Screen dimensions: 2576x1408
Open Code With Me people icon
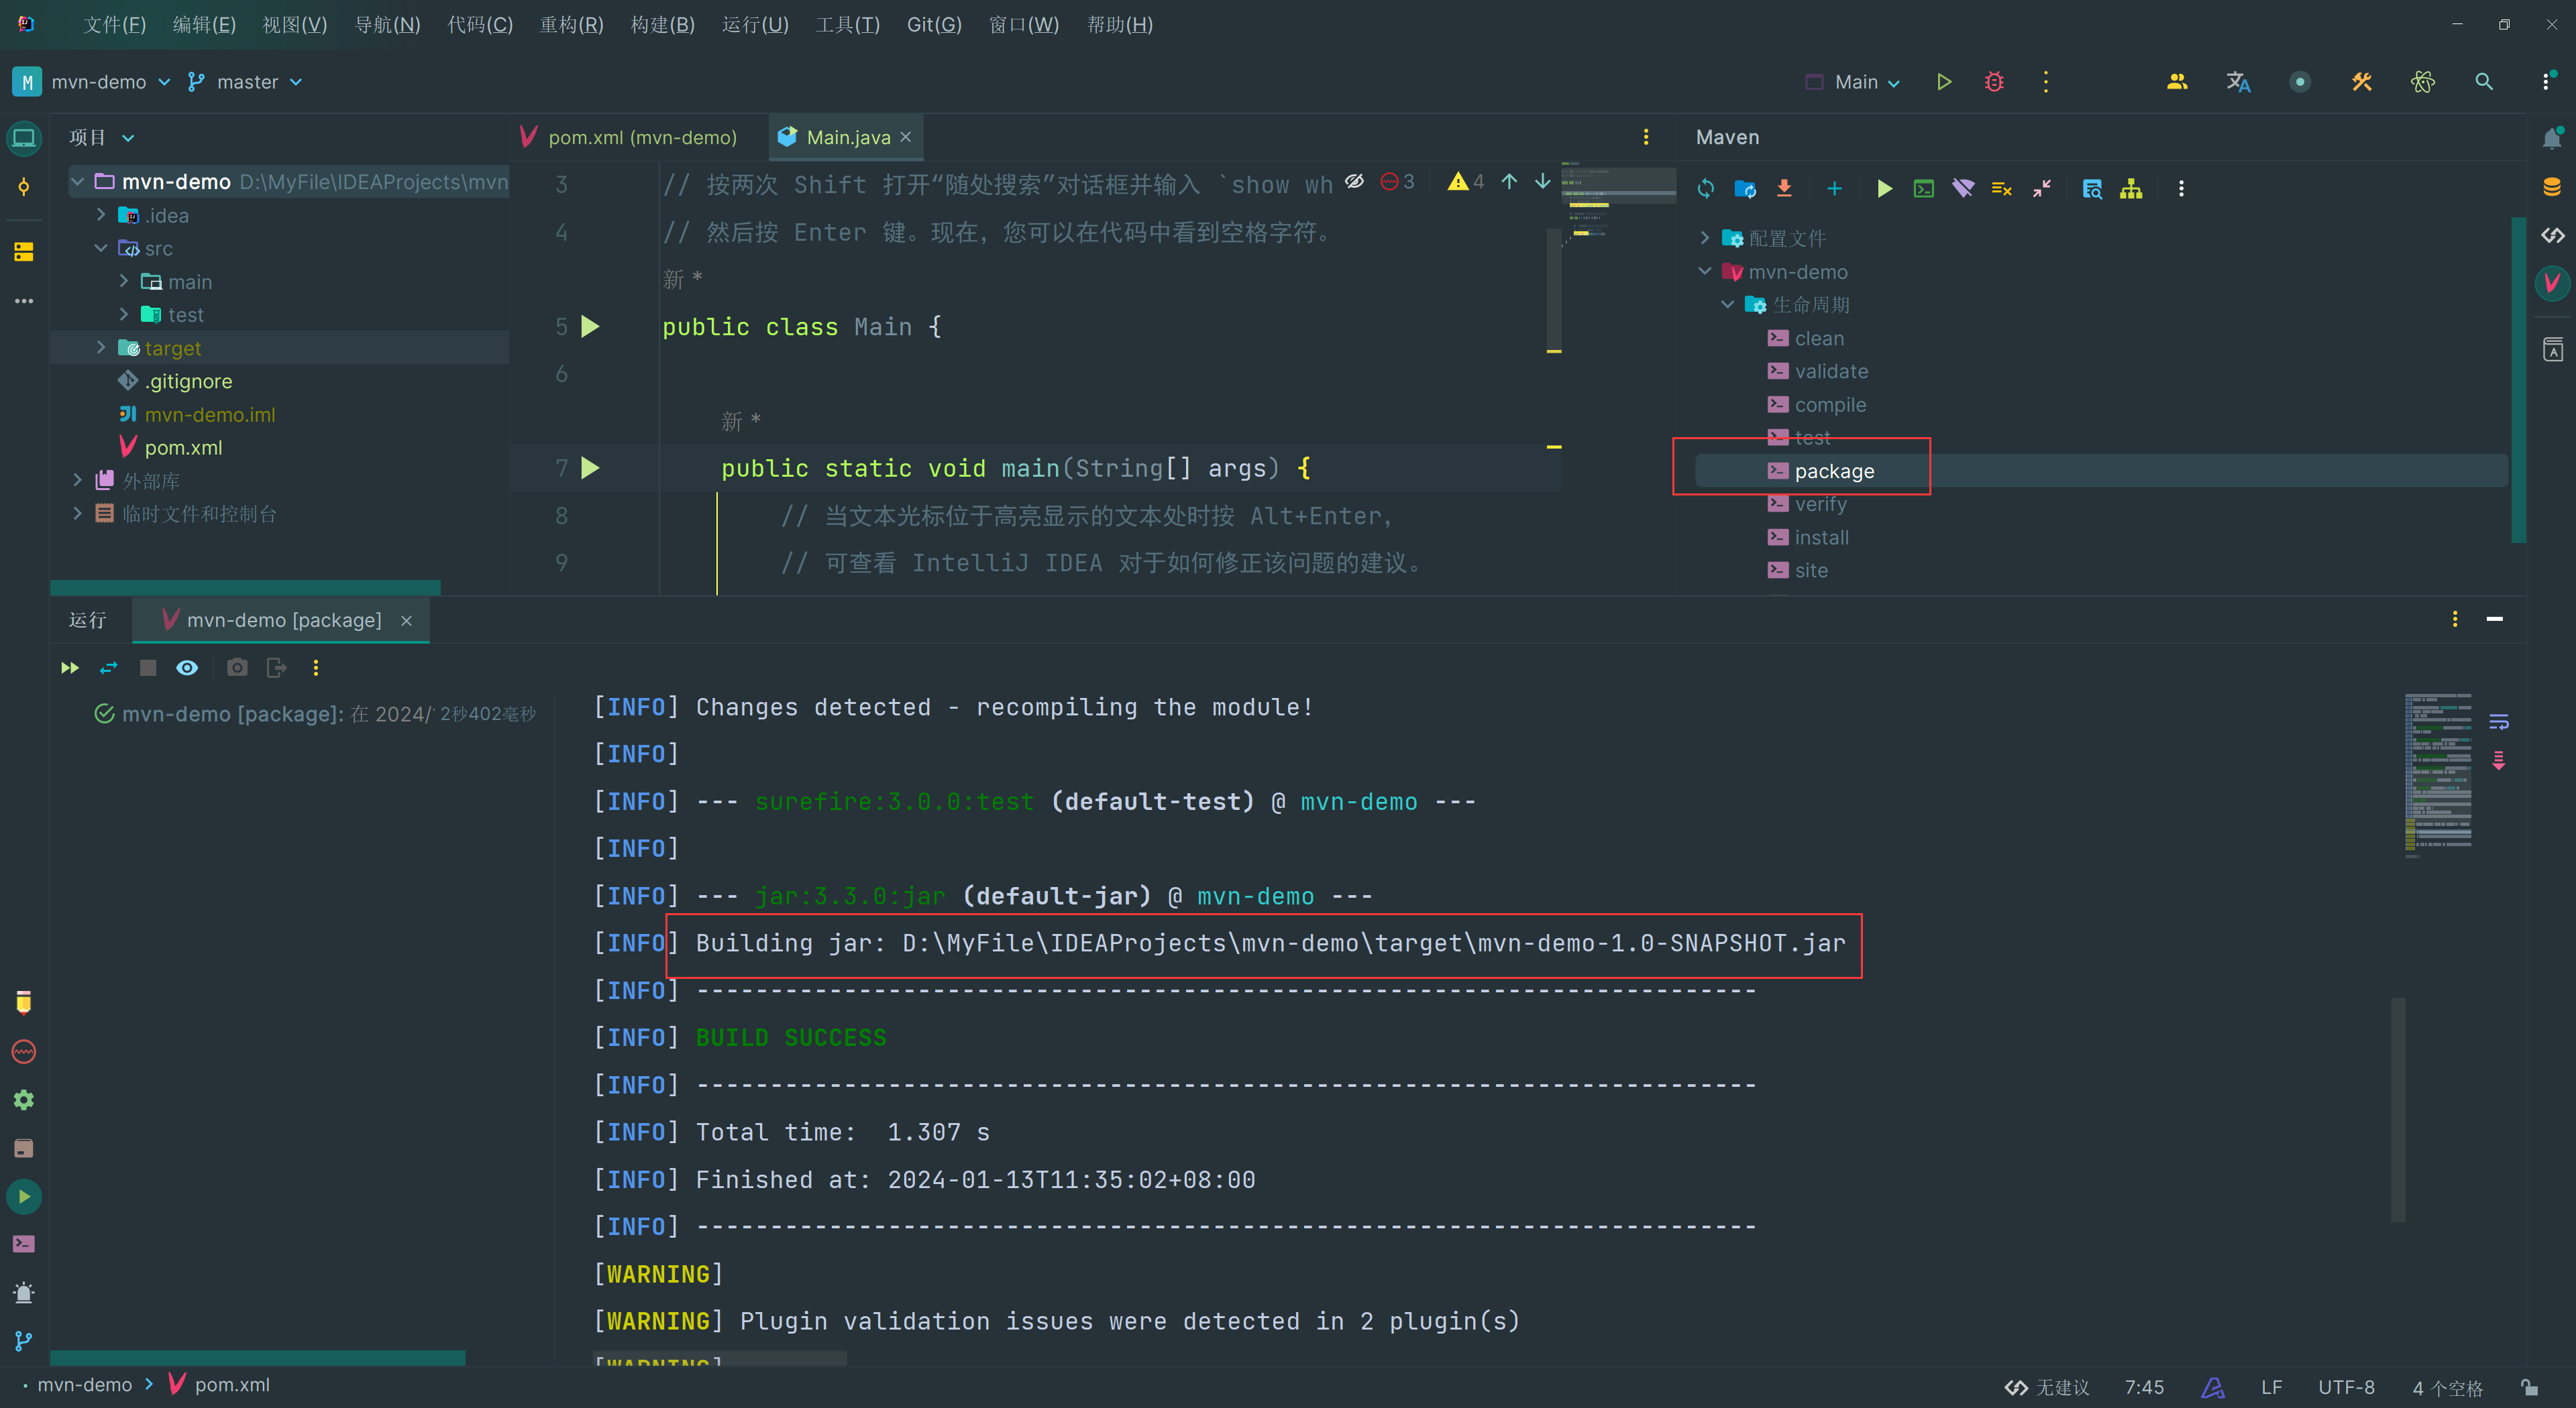click(2177, 82)
